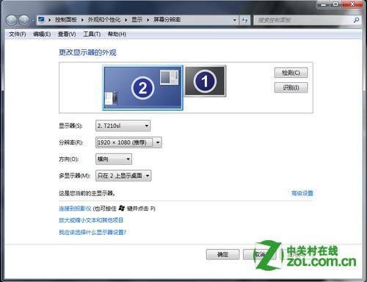The image size is (367, 282).
Task: Open the 方向 dropdown showing 横向
Action: coord(114,159)
